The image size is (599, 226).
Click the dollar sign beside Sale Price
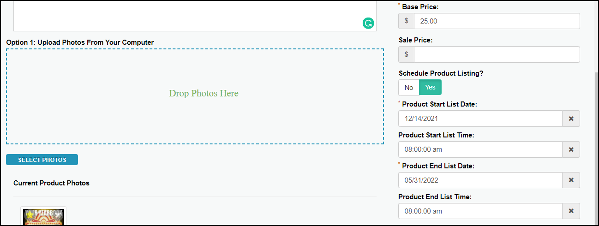coord(406,54)
